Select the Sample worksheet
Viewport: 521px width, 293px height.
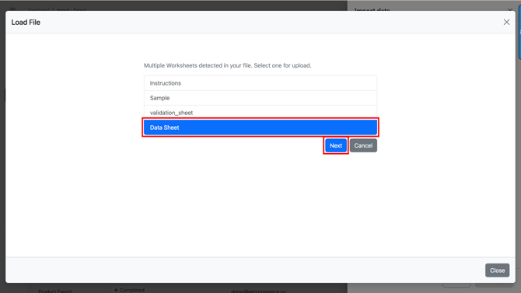(x=260, y=98)
